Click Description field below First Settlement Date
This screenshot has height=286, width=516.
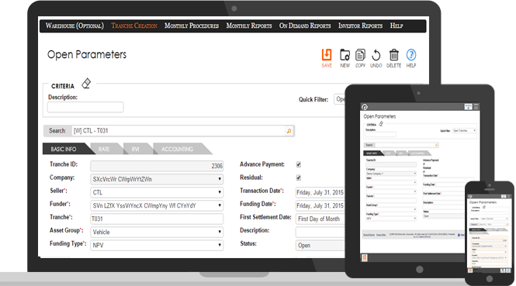click(320, 232)
